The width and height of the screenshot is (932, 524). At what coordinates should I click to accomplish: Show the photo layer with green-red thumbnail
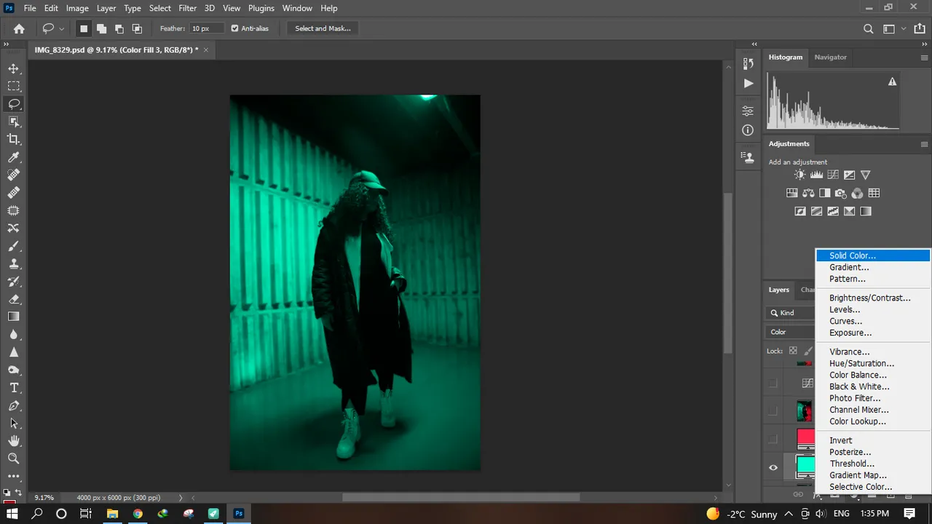click(773, 411)
